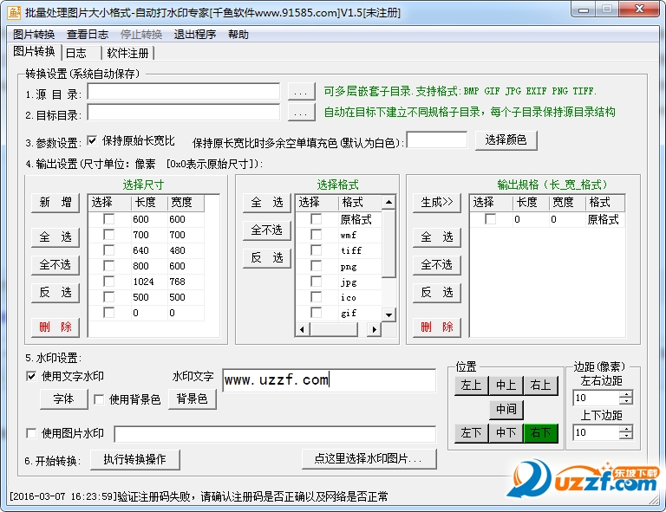
Task: Click format list scroll right arrow
Action: (375, 329)
